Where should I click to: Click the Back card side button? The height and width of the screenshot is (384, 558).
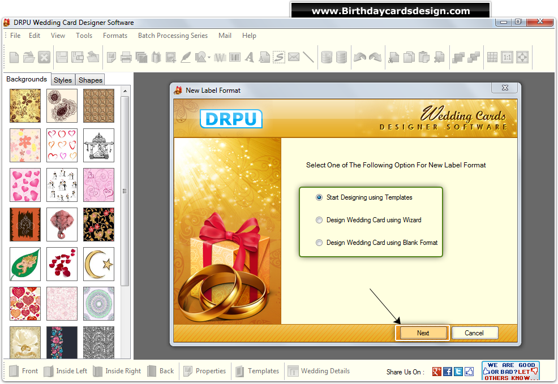(x=161, y=371)
